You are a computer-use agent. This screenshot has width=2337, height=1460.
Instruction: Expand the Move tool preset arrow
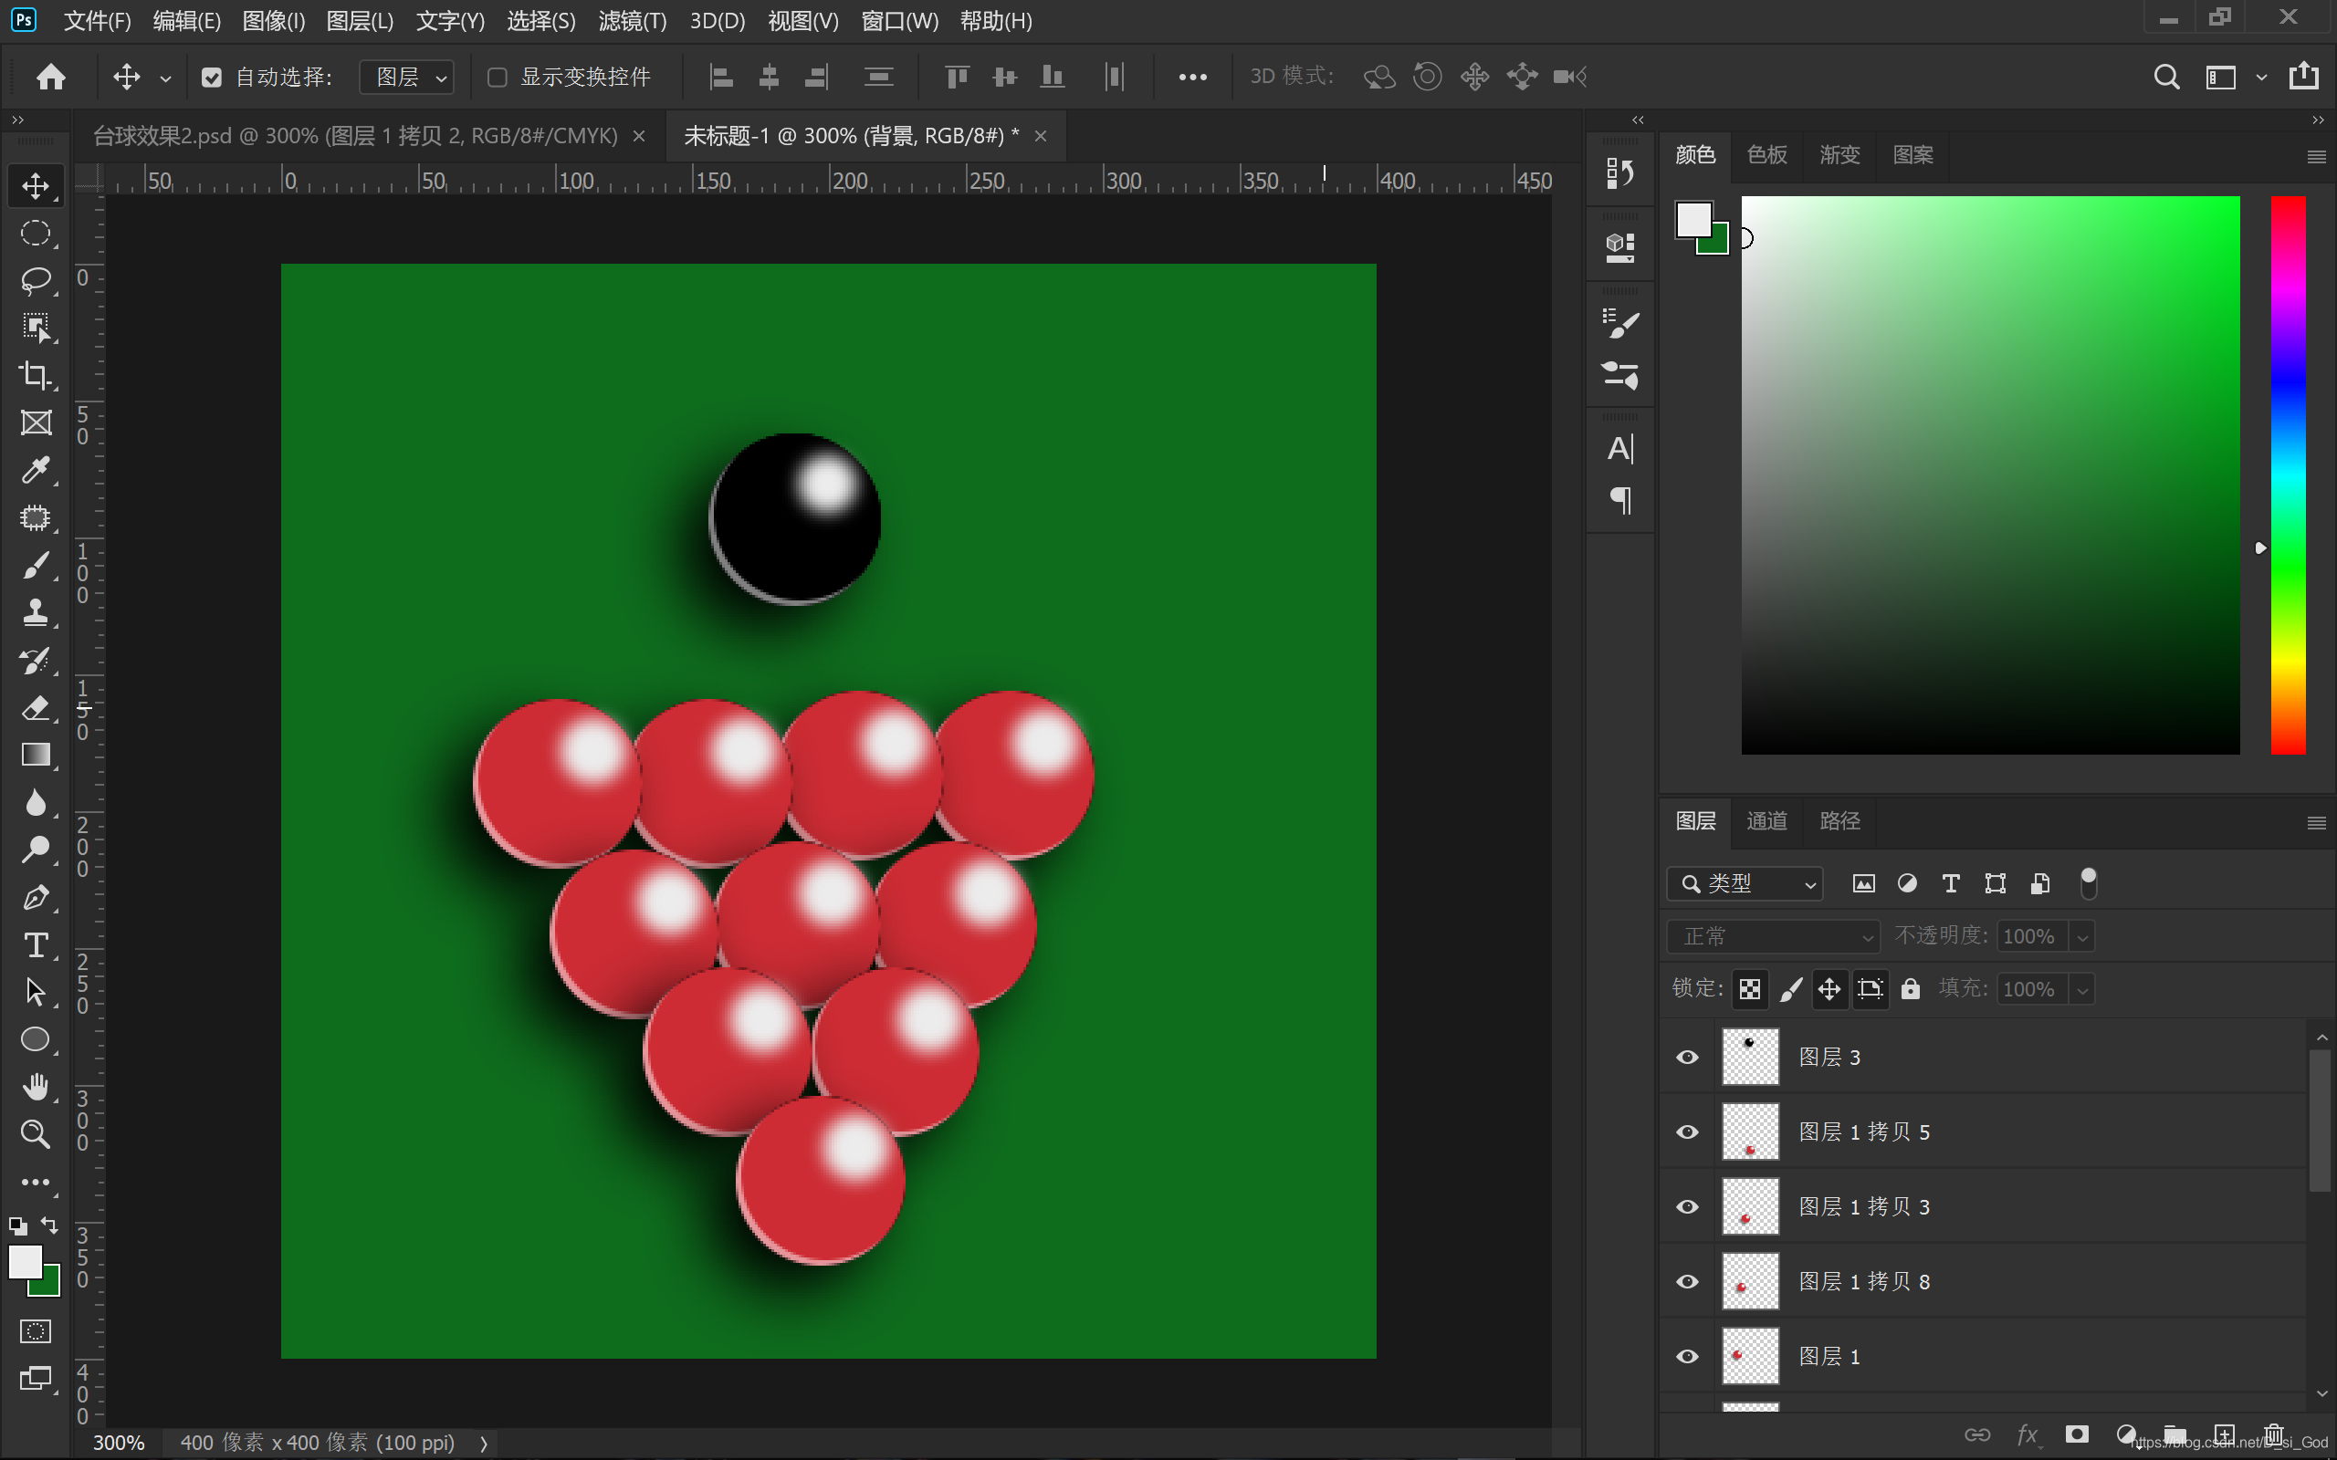point(165,78)
